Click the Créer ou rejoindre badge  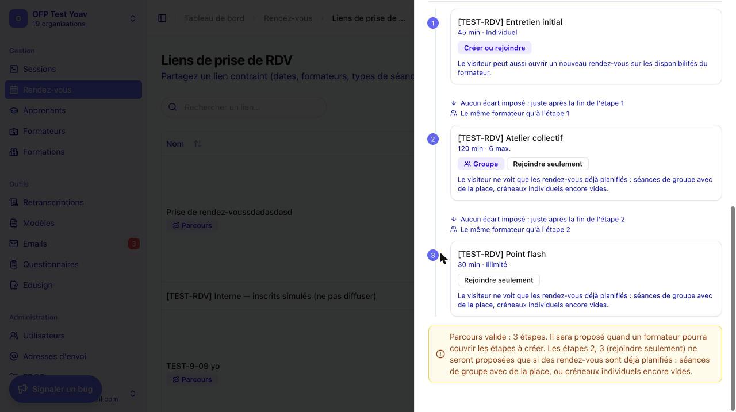494,48
